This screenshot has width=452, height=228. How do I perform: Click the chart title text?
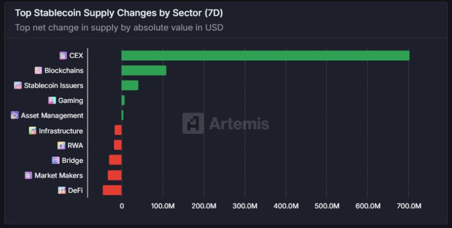coord(119,13)
